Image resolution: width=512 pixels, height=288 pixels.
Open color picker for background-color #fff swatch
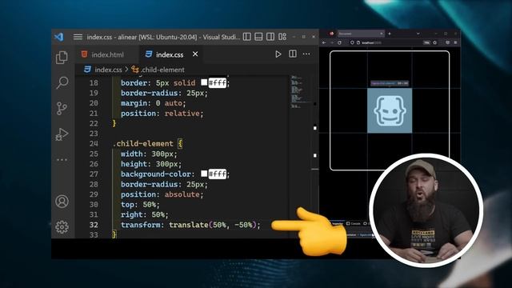[x=204, y=174]
